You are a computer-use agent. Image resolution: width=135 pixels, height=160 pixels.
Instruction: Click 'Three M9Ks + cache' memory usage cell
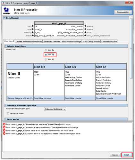coord(111,98)
